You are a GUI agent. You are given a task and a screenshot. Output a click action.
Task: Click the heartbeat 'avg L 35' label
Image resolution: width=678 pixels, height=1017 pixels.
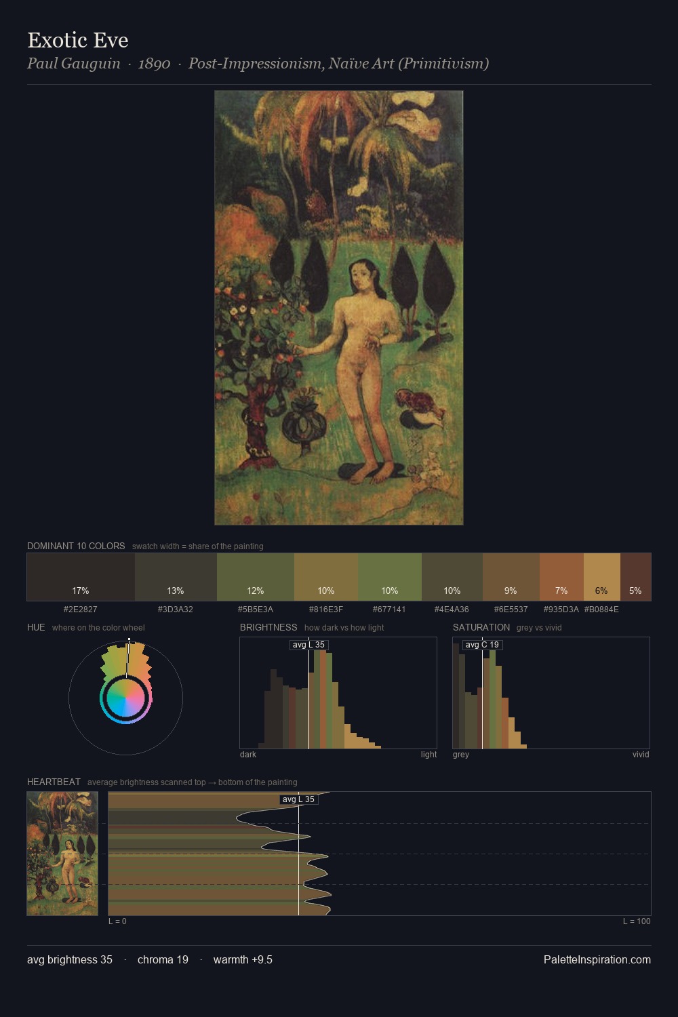[x=298, y=799]
